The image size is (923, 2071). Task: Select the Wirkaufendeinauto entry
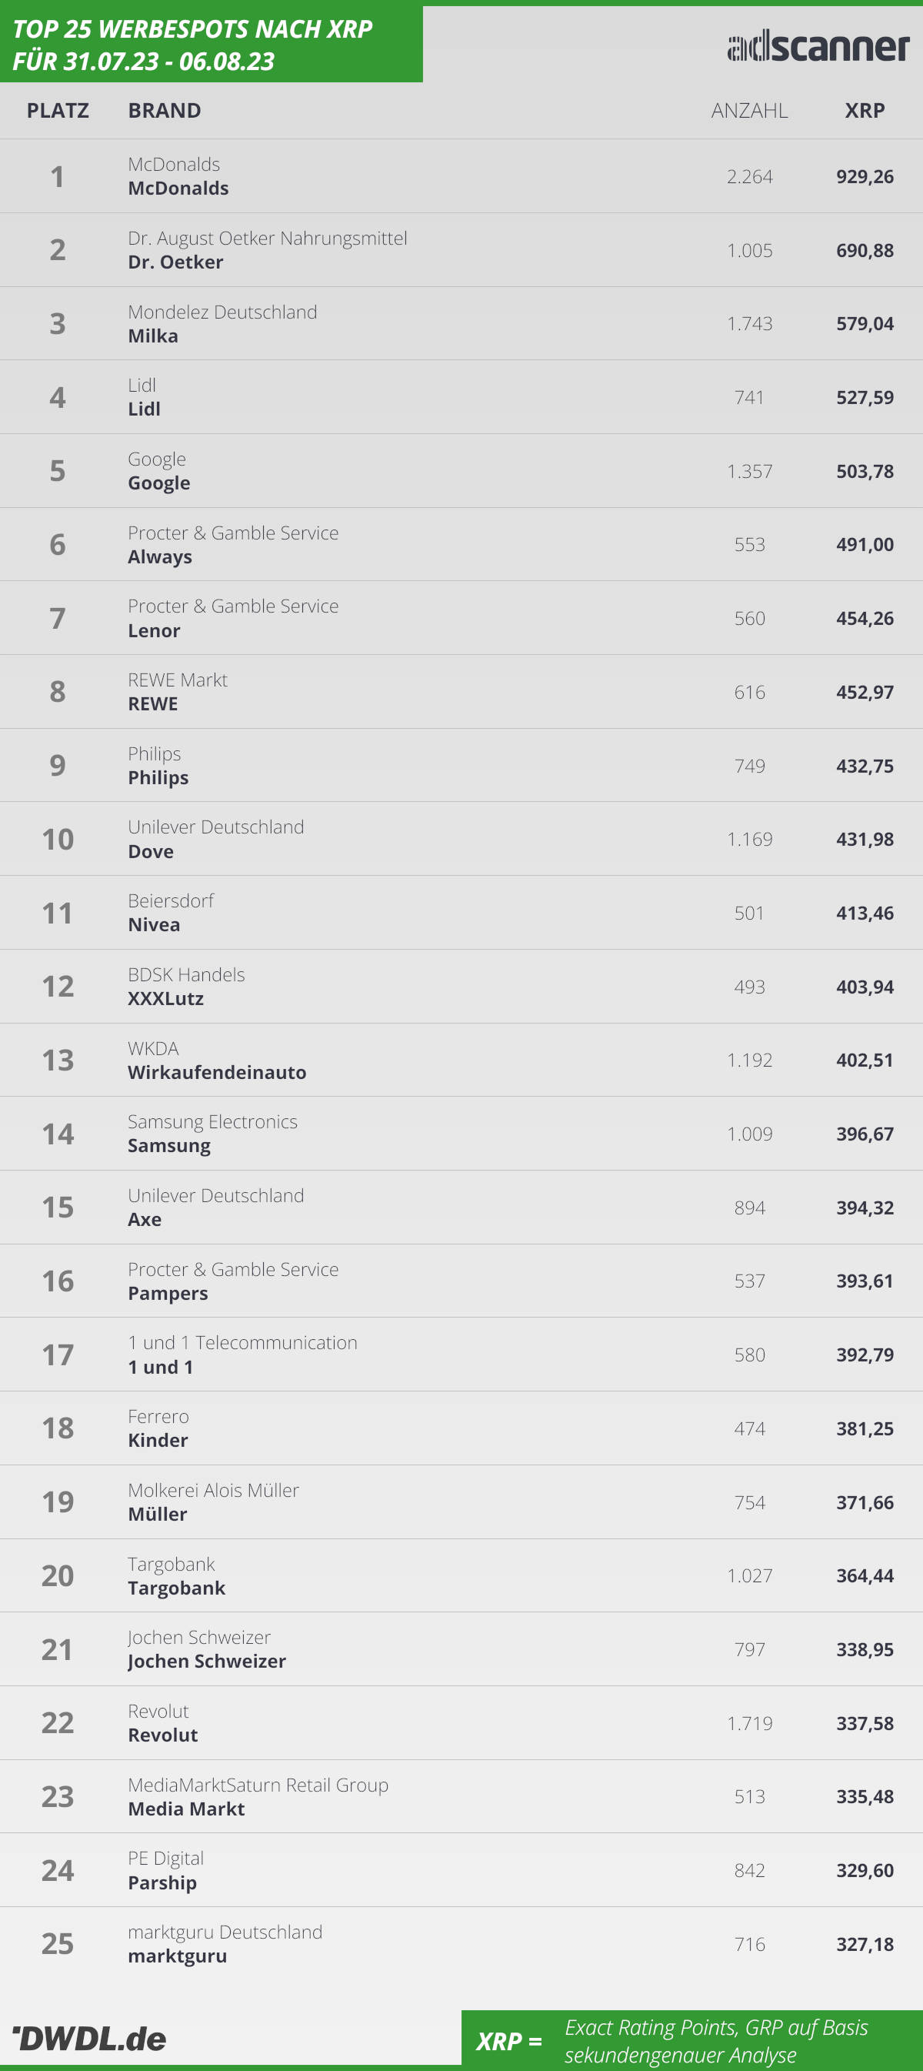click(x=217, y=1073)
